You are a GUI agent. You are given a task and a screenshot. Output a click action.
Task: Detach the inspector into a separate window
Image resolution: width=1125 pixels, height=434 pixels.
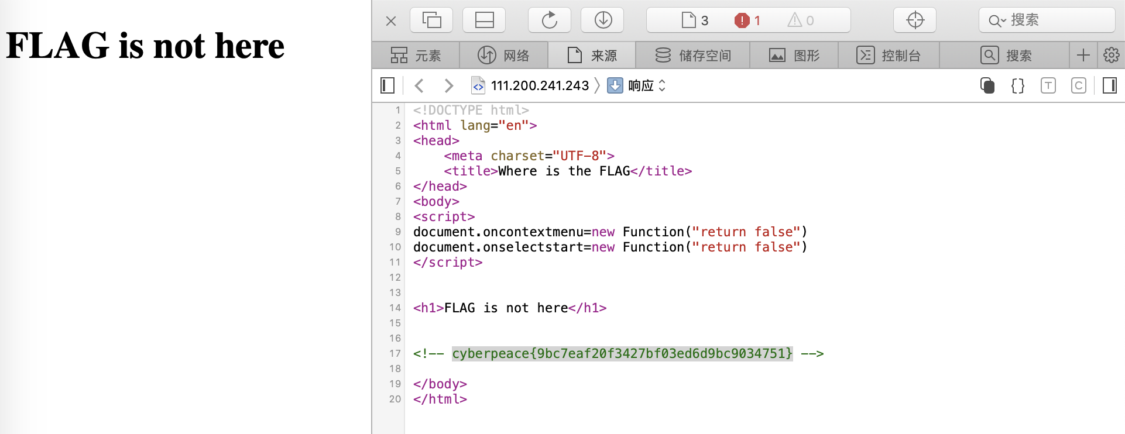(431, 20)
